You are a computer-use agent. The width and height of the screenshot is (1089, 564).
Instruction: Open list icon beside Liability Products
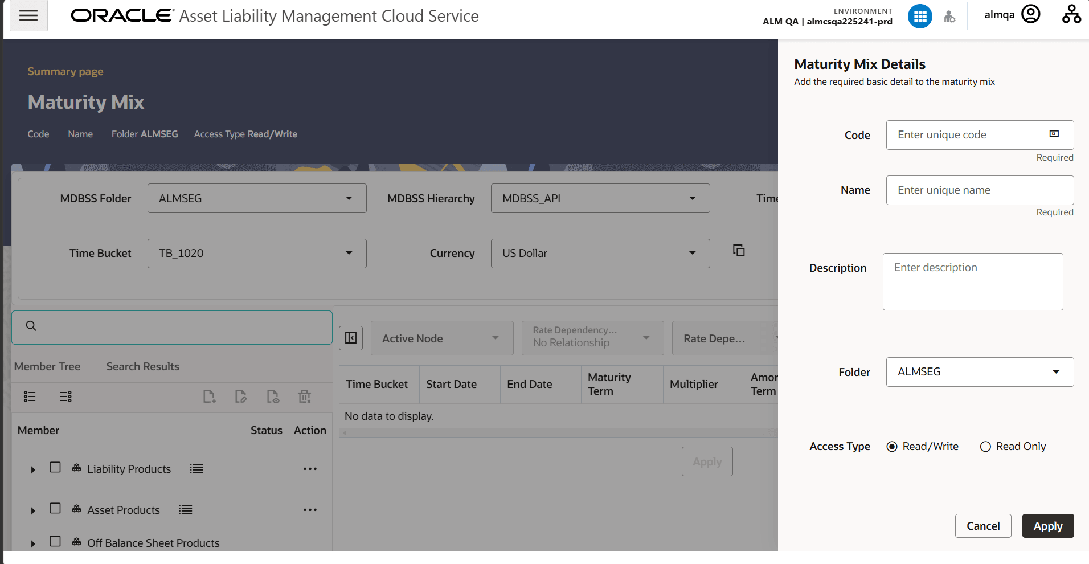[x=196, y=469]
